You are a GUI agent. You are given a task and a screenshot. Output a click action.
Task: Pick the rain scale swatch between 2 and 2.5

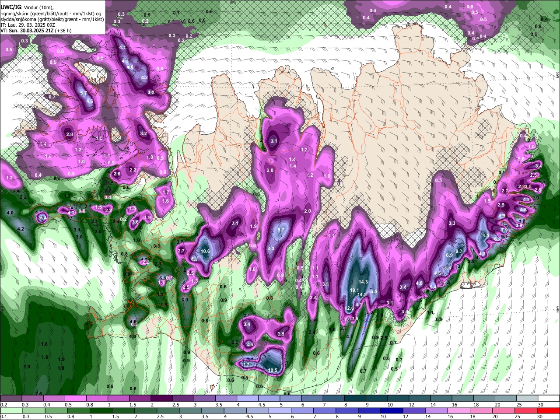pos(146,410)
